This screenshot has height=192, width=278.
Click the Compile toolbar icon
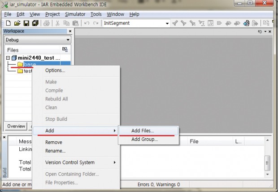pos(255,23)
